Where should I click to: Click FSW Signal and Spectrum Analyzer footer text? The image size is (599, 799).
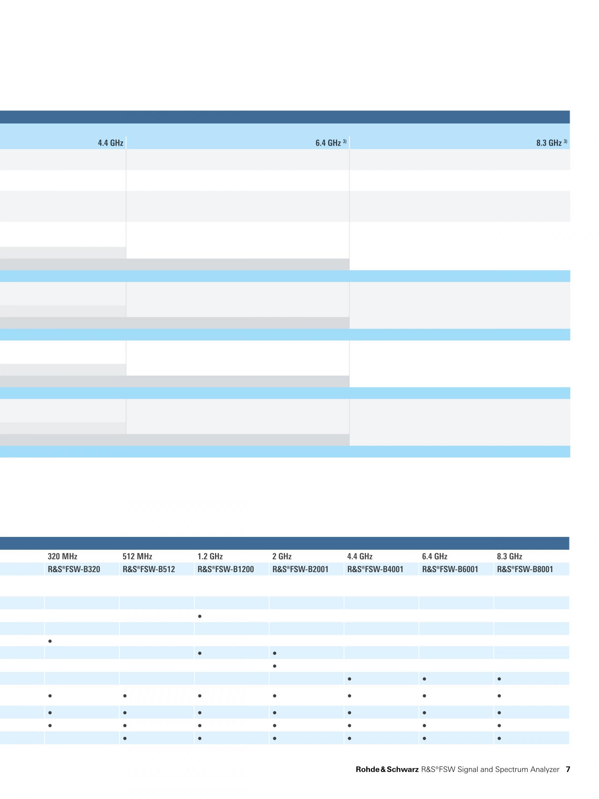click(490, 770)
